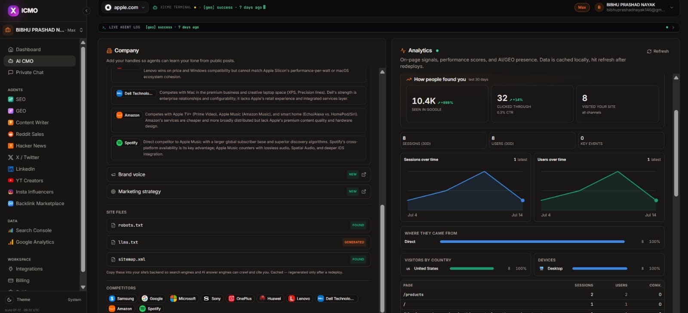This screenshot has width=688, height=313.
Task: Click the 10.4K Seen in Google card
Action: [x=447, y=104]
